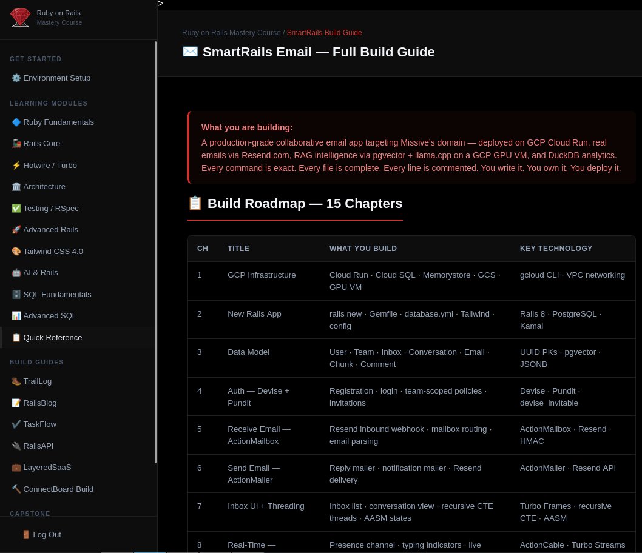The height and width of the screenshot is (553, 642).
Task: Click the palette icon beside Tailwind CSS 4.0
Action: [x=16, y=251]
